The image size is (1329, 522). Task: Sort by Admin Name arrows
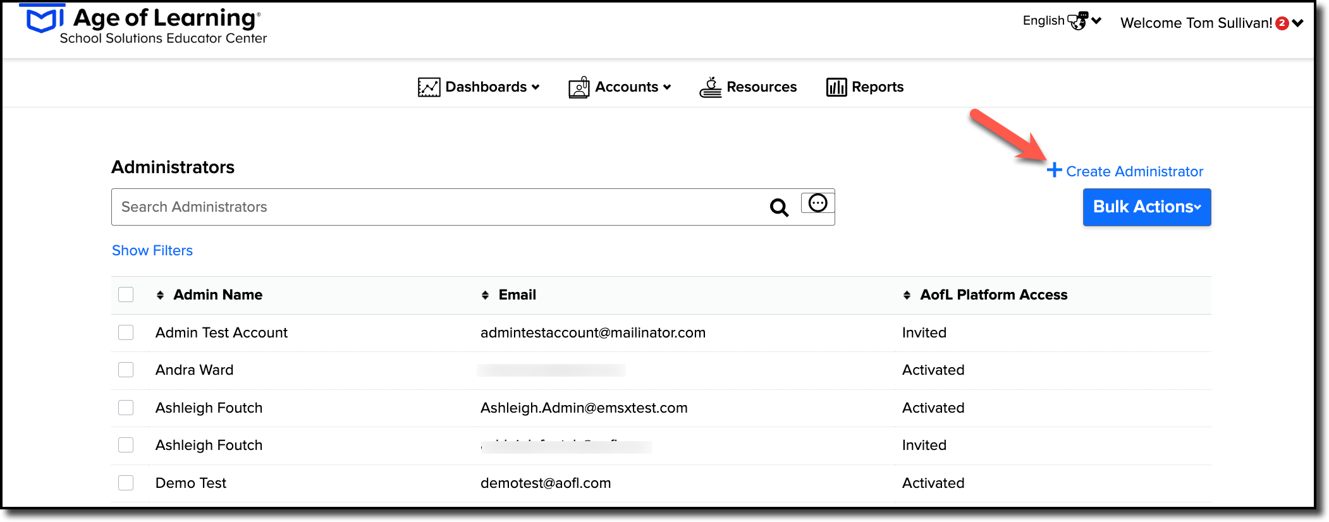point(160,295)
